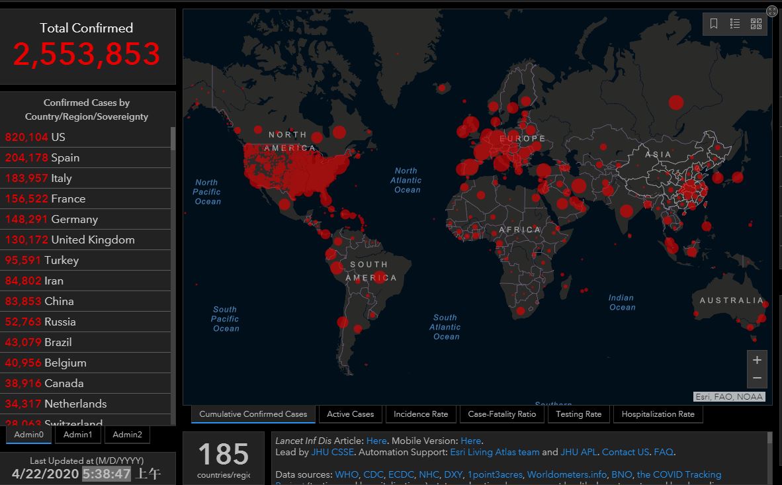The height and width of the screenshot is (485, 782).
Task: Select the Italy row with 183,957 cases
Action: [85, 178]
